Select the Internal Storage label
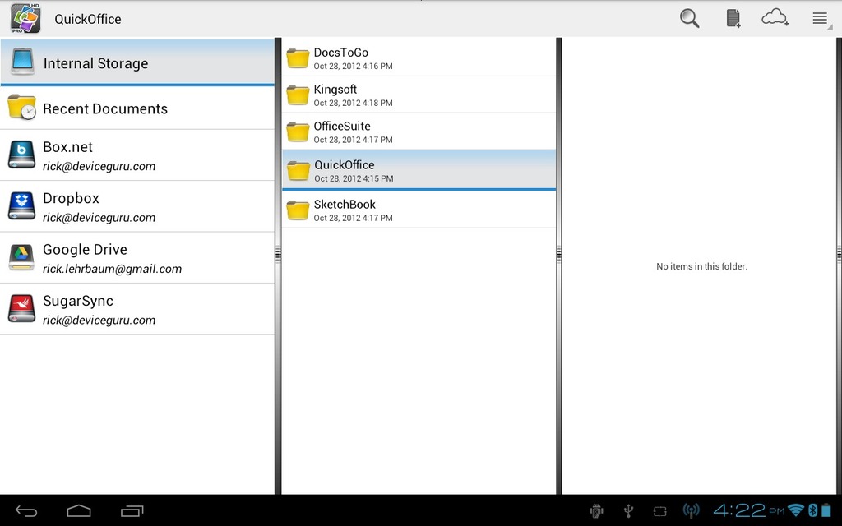The height and width of the screenshot is (526, 842). tap(95, 63)
